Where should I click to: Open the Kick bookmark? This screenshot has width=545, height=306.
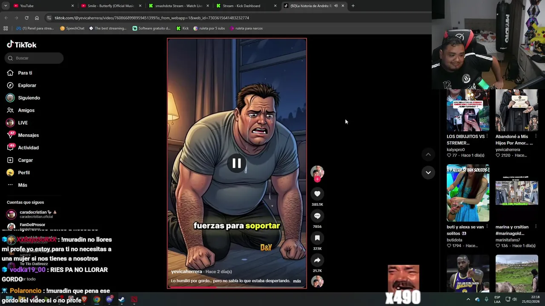tap(182, 28)
